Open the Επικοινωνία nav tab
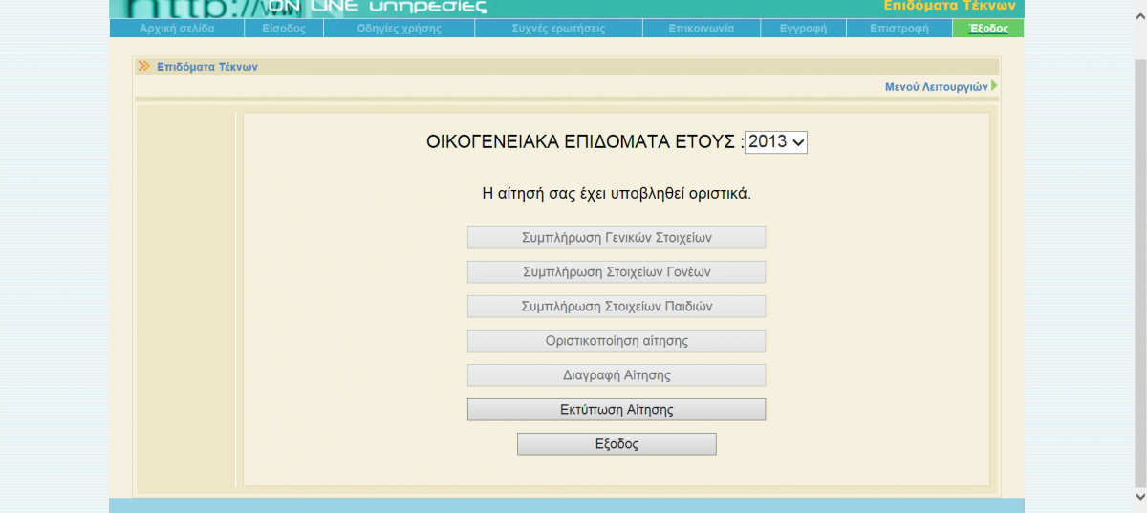This screenshot has height=513, width=1147. click(702, 29)
